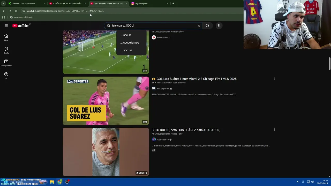This screenshot has width=331, height=186.
Task: Close the CATÁSTROFE EN EL BERNABÉU tab
Action: point(85,4)
